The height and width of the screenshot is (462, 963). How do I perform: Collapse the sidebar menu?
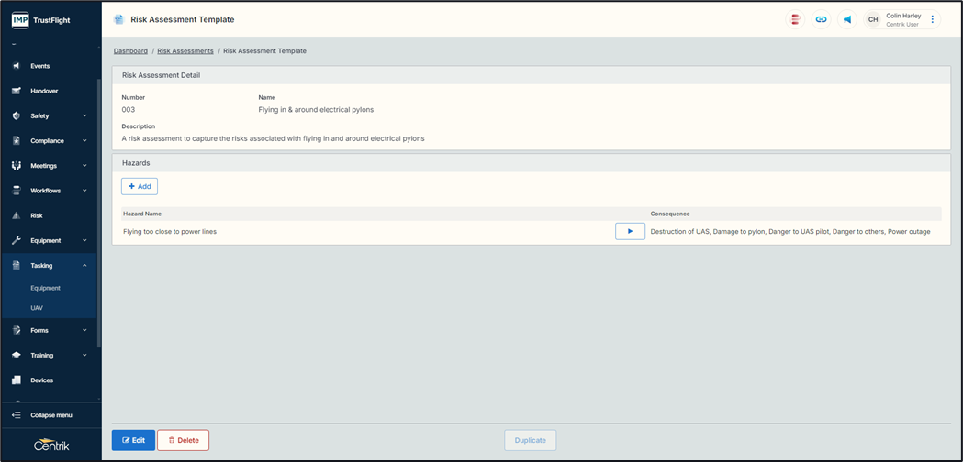50,415
